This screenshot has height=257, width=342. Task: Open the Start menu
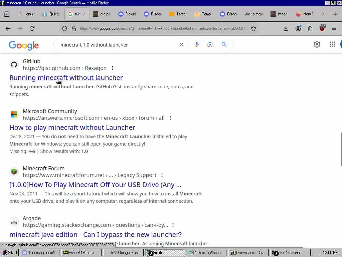point(10,253)
